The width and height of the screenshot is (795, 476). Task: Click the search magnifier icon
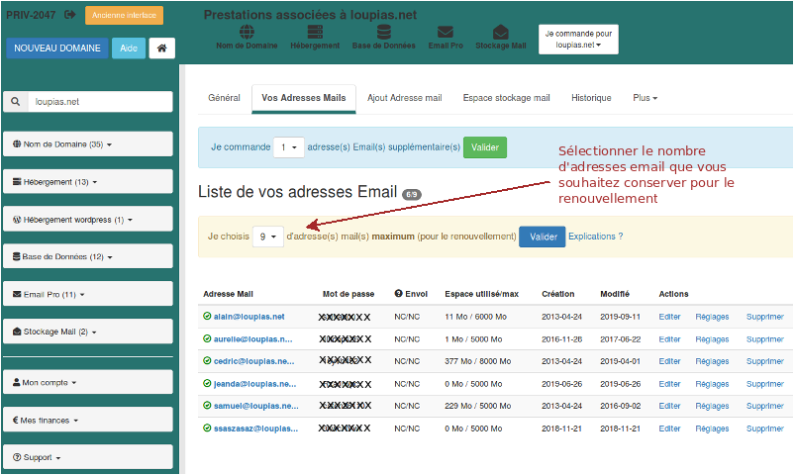pyautogui.click(x=16, y=101)
